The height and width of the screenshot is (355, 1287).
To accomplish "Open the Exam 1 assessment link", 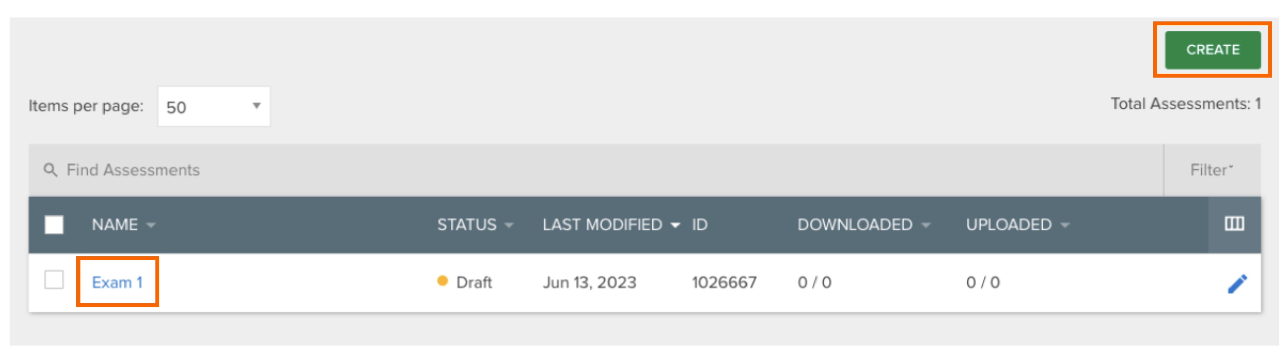I will pos(118,282).
